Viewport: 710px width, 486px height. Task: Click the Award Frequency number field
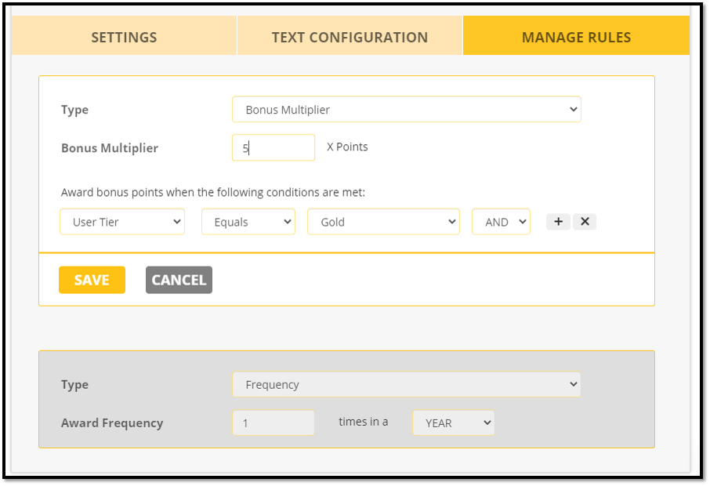(273, 423)
